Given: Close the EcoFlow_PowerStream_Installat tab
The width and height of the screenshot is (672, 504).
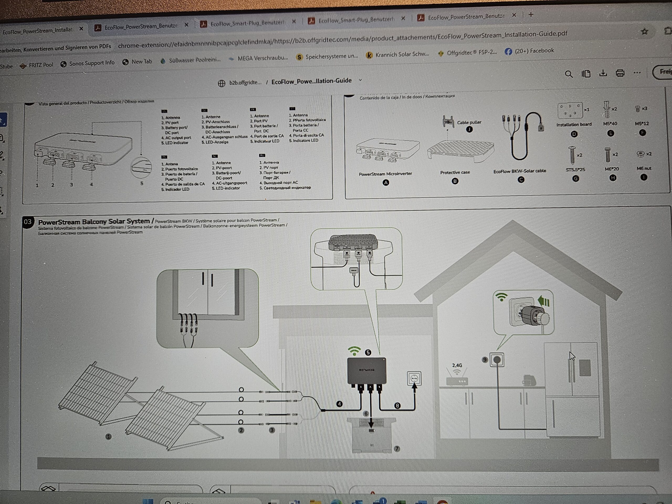Looking at the screenshot, I should 81,29.
